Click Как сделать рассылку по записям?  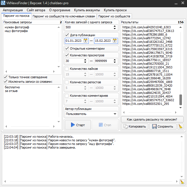click(152, 119)
